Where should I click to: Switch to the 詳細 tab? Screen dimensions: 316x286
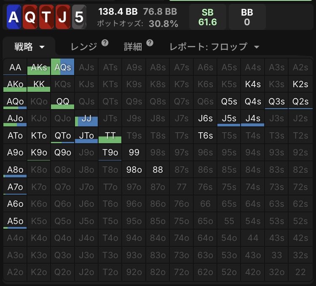pos(133,47)
